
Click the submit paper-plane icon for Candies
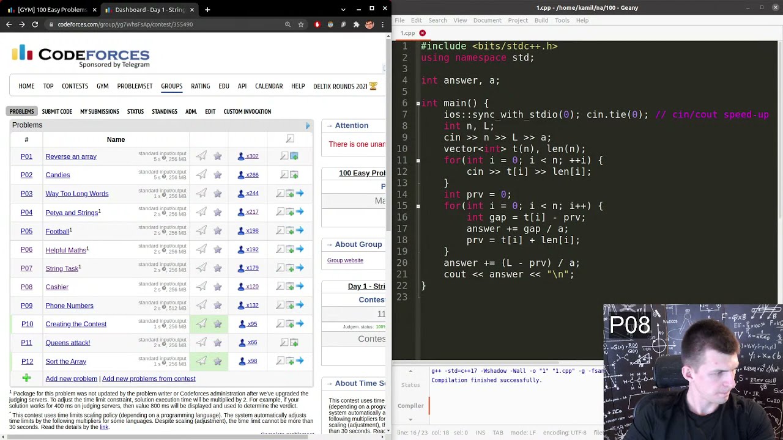(x=201, y=175)
